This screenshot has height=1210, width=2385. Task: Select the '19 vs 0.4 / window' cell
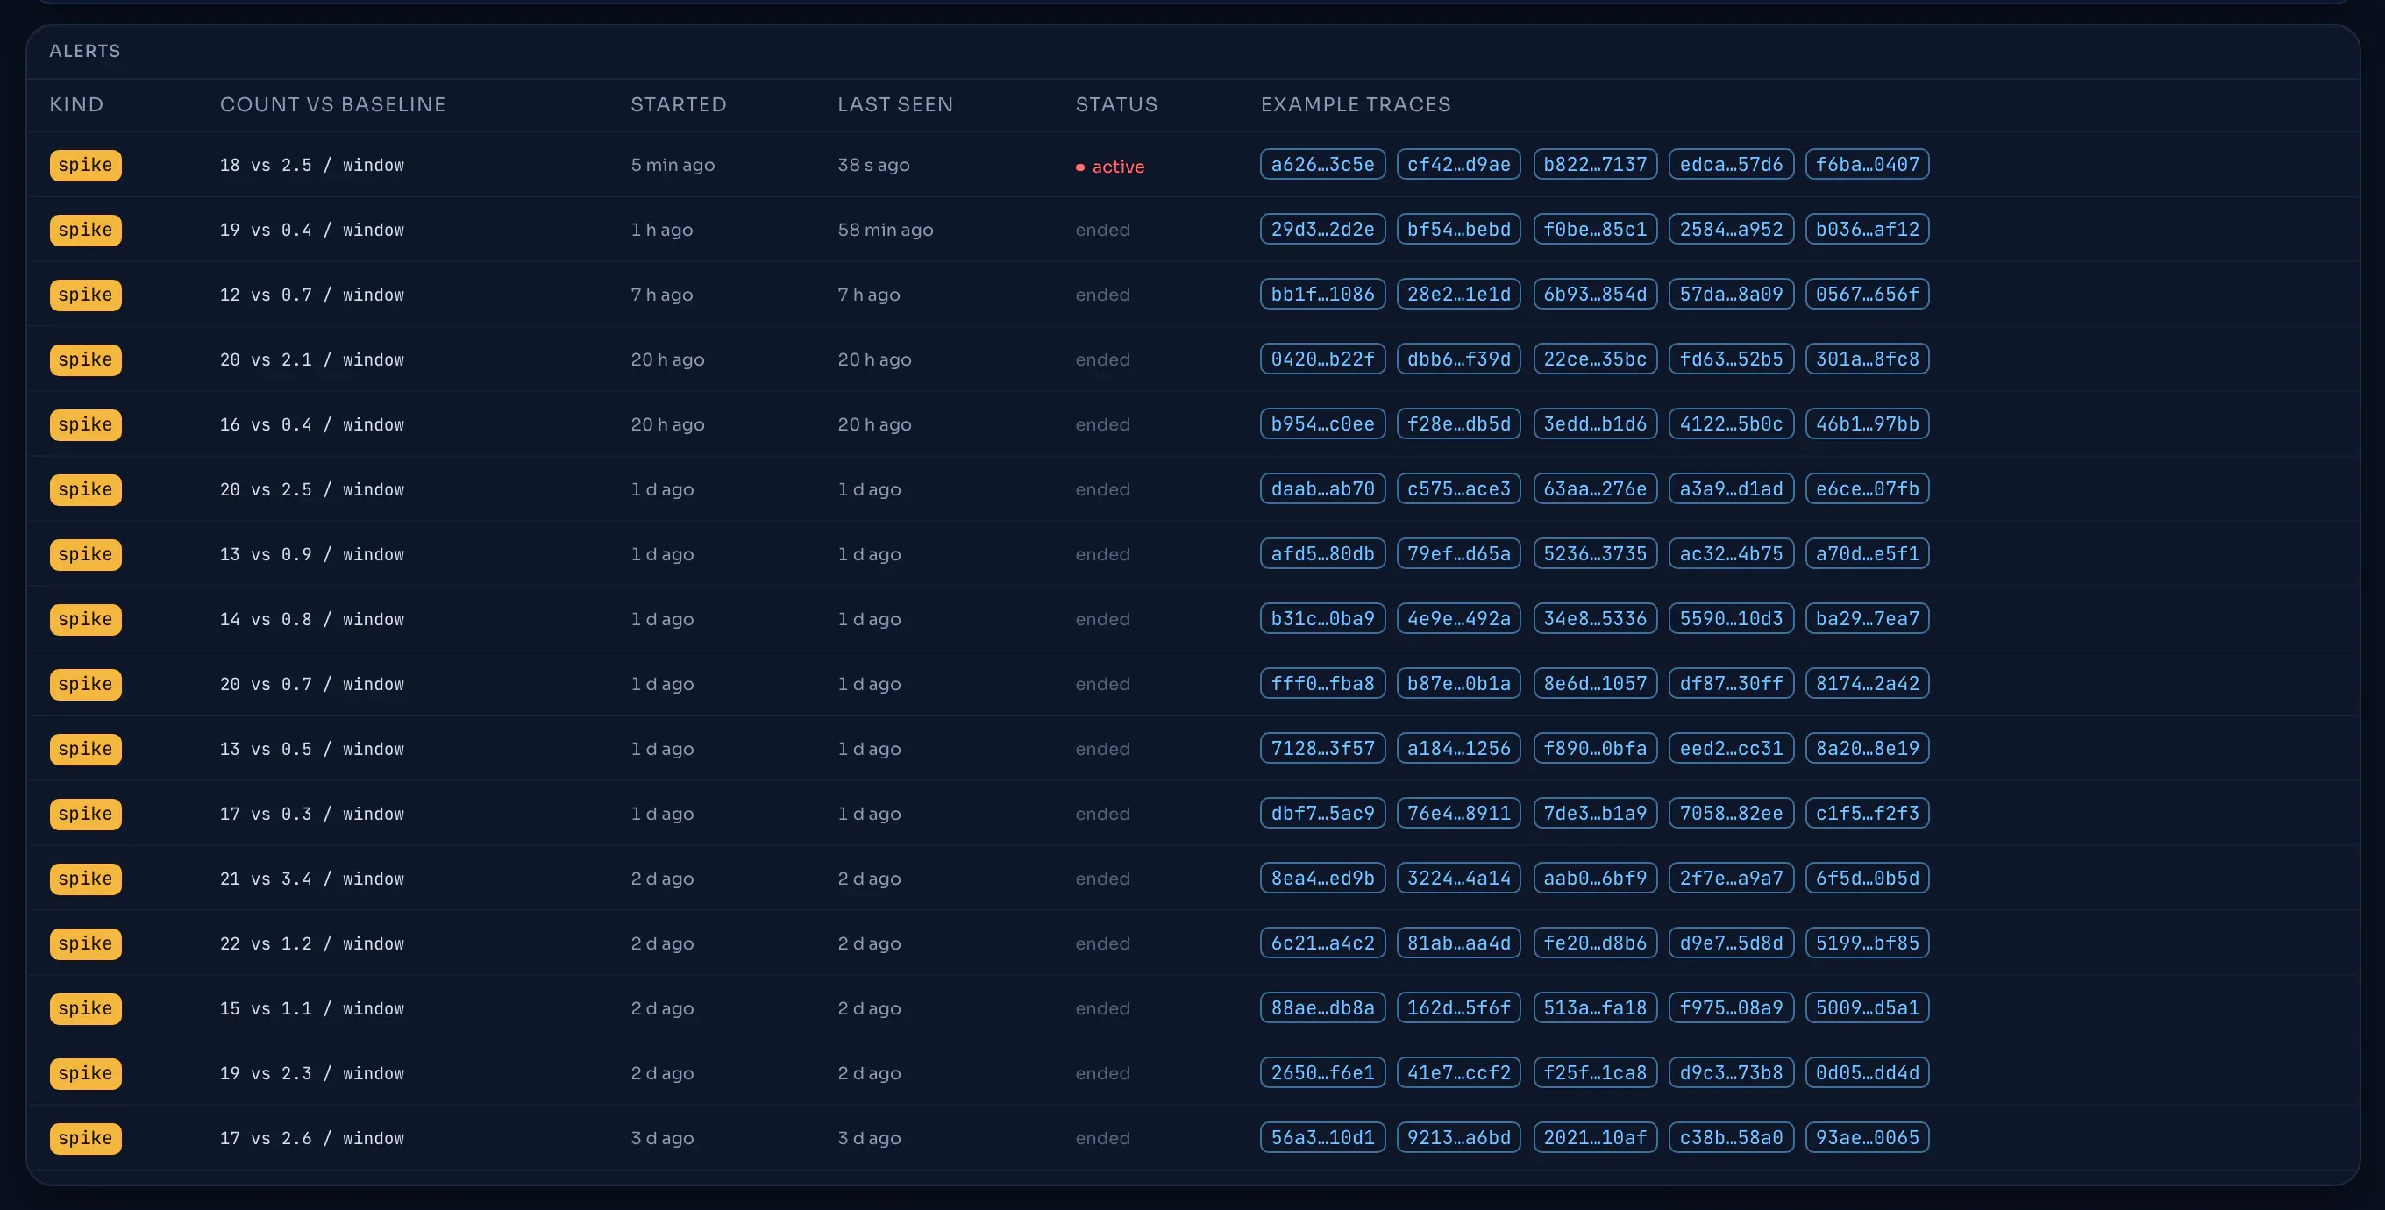pos(312,230)
